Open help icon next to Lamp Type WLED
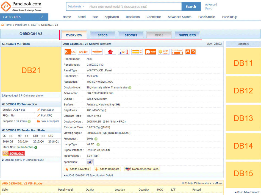 click(98, 144)
